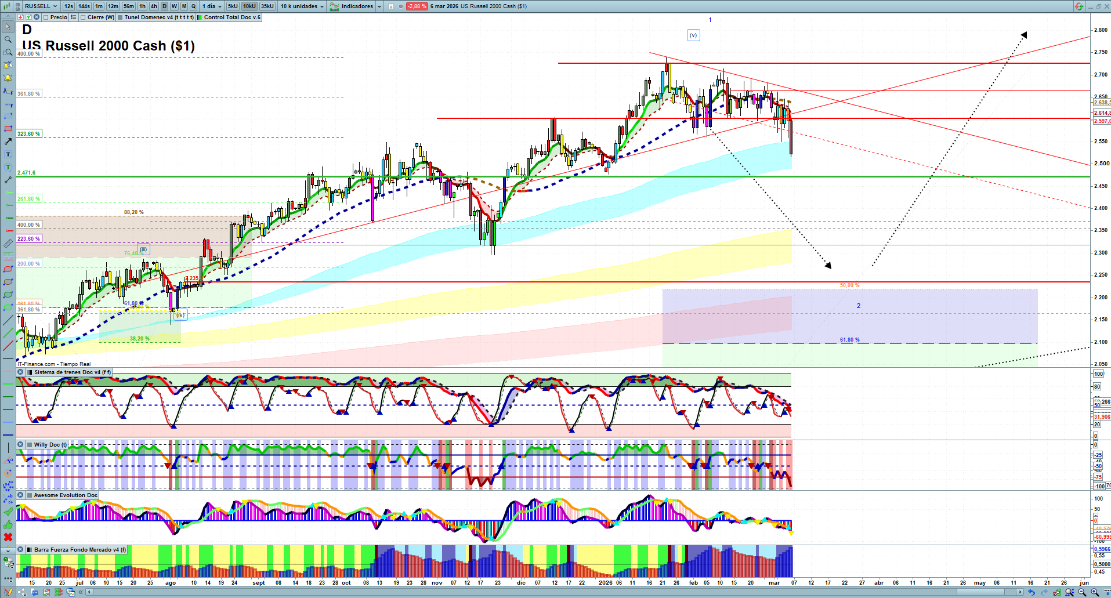
Task: Click the green thumbs-up icon
Action: coord(8,524)
